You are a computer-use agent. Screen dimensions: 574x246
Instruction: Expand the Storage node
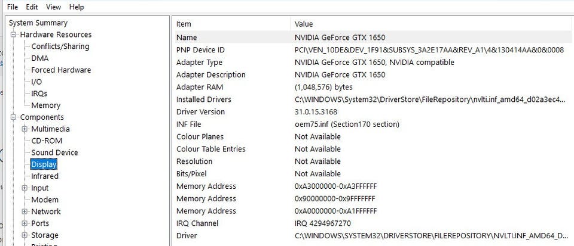[25, 235]
